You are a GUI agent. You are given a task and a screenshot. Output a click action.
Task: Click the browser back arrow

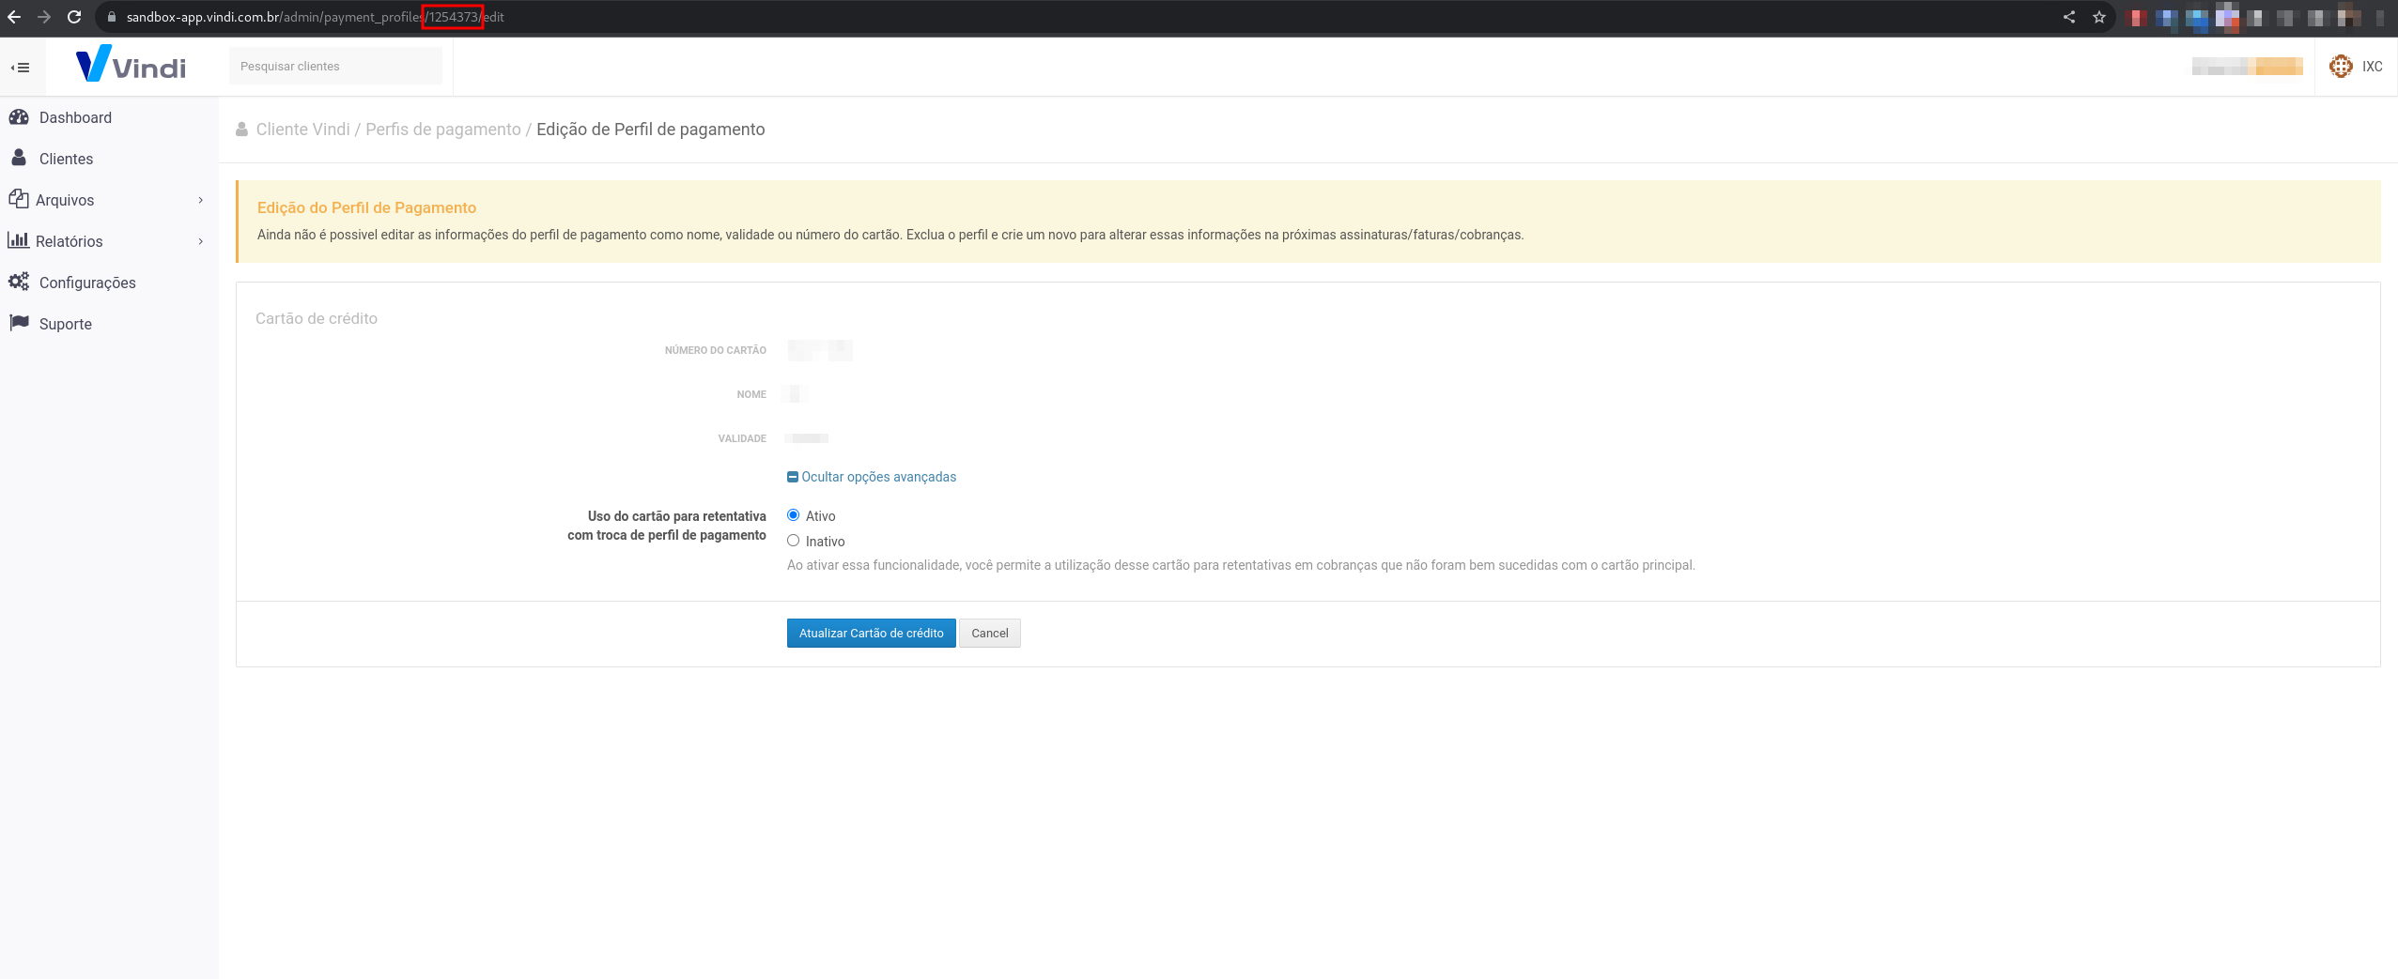14,17
